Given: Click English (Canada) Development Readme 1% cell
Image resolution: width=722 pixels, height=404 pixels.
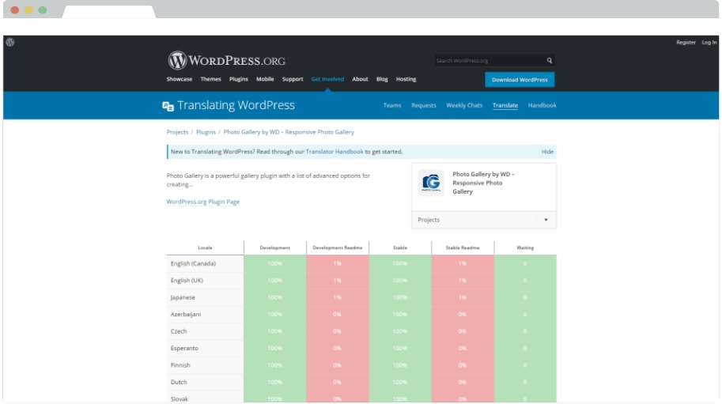Looking at the screenshot, I should (x=338, y=263).
